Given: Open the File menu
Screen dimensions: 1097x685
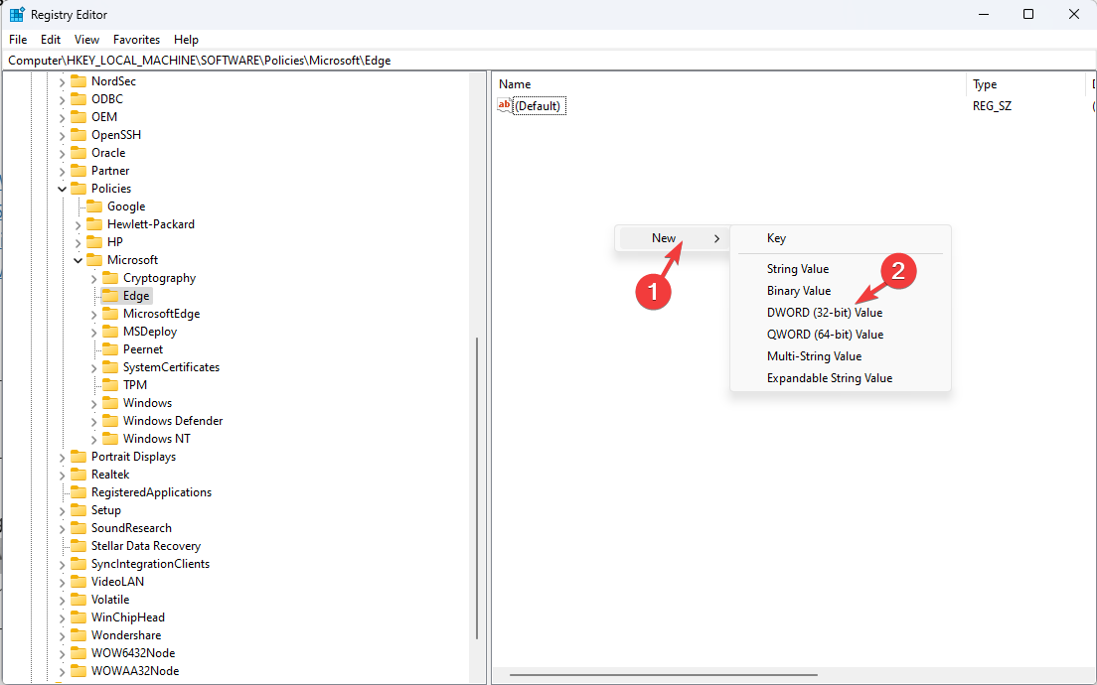Looking at the screenshot, I should point(18,40).
